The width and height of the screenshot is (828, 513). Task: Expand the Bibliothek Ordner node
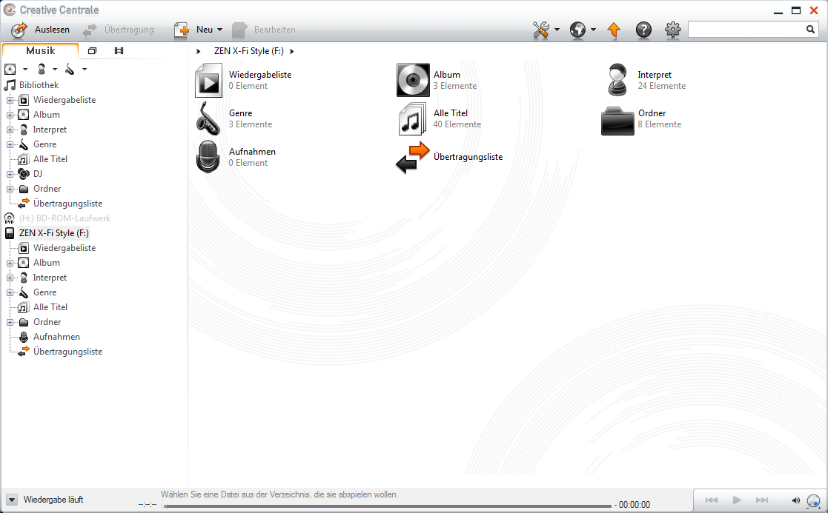(x=10, y=189)
